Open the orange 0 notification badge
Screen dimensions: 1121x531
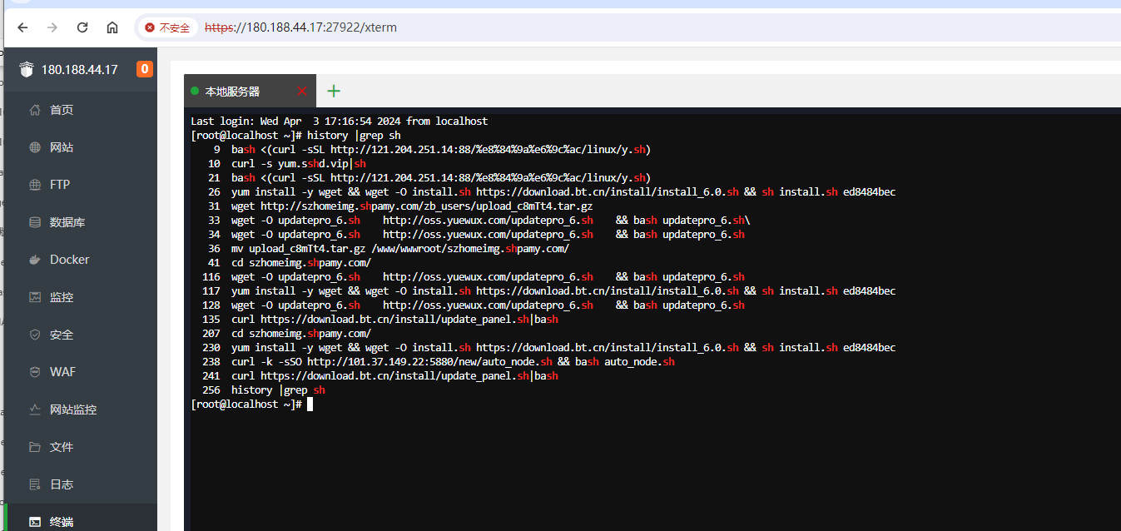(145, 69)
